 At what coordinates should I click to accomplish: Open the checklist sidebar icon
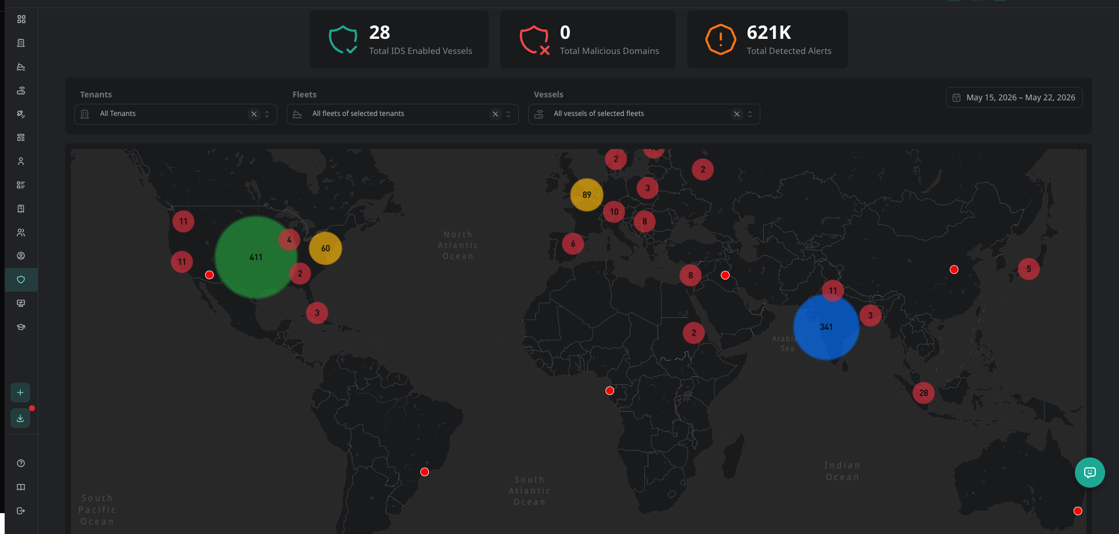coord(21,185)
